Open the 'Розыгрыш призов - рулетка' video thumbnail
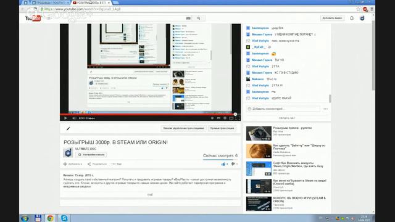395x222 pixels. coord(259,133)
